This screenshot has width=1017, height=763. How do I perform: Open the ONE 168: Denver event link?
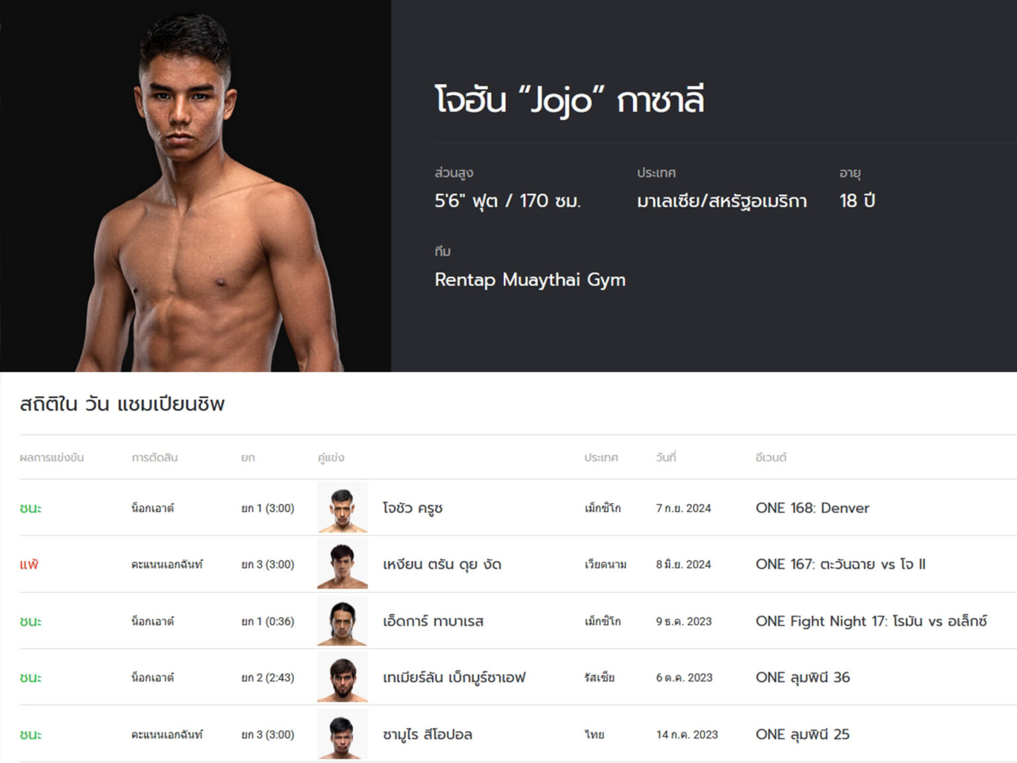point(812,508)
